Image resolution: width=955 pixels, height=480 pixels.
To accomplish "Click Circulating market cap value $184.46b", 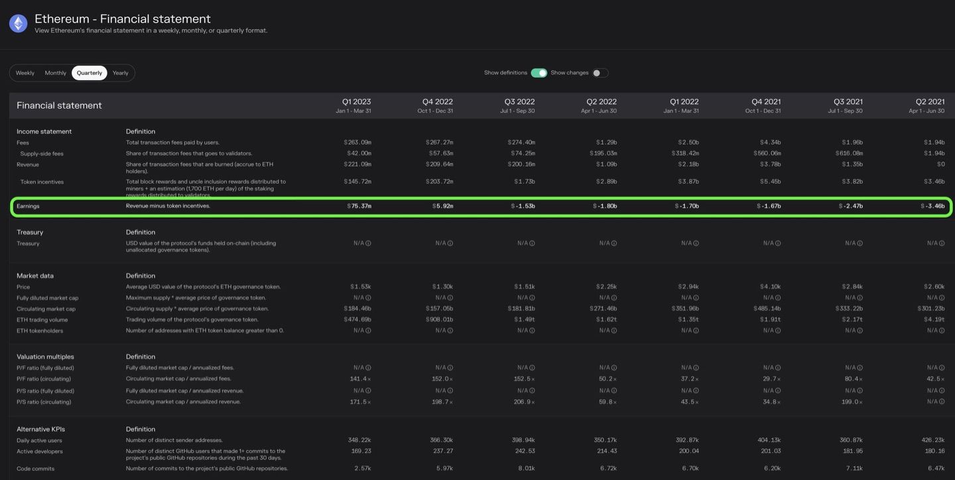I will (x=357, y=309).
